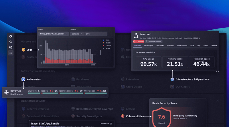This screenshot has width=229, height=127.
Task: Click the Dynatrace logo in sidebar
Action: click(x=11, y=36)
